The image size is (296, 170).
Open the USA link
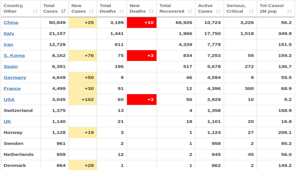9,99
